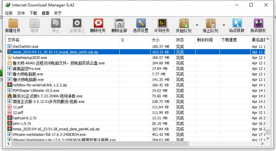Open the 关于 menu
The height and width of the screenshot is (151, 276).
pyautogui.click(x=58, y=13)
